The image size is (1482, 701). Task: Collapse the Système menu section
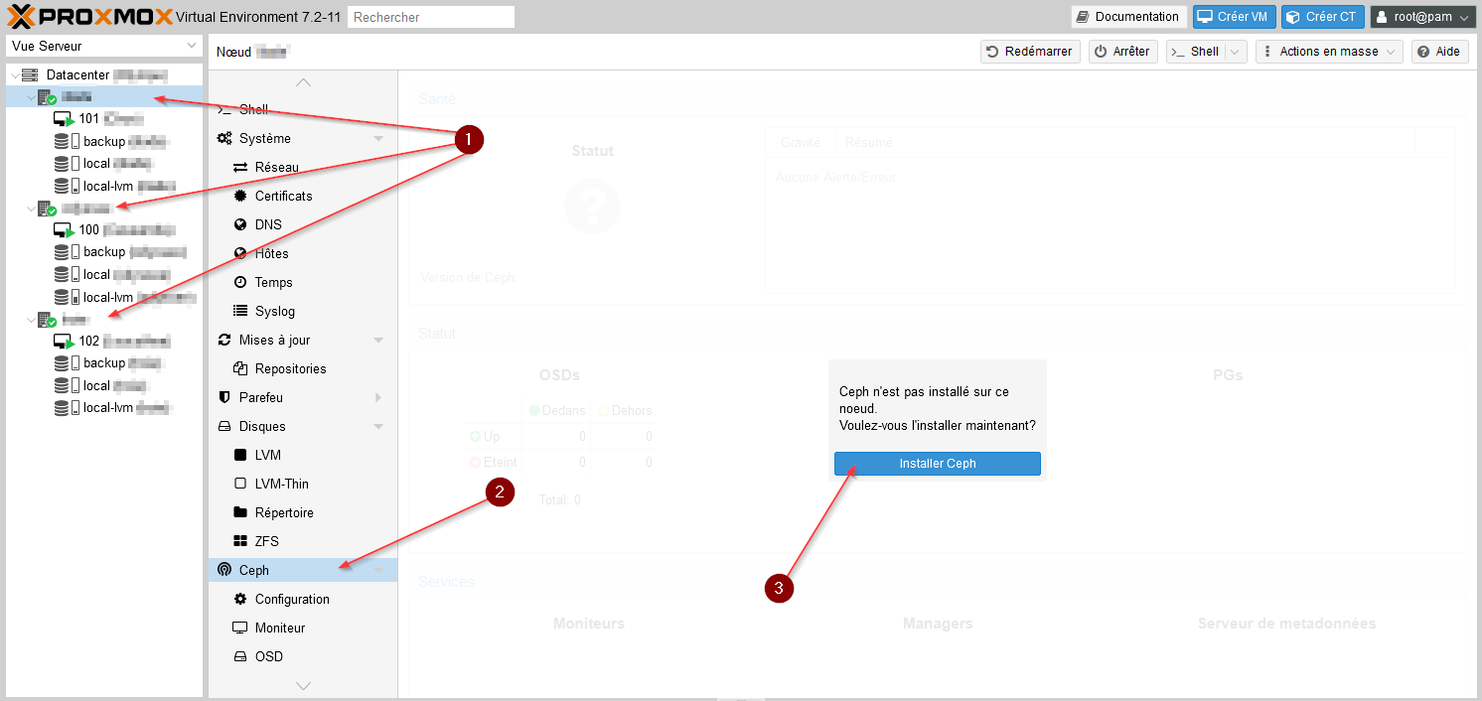click(x=378, y=139)
